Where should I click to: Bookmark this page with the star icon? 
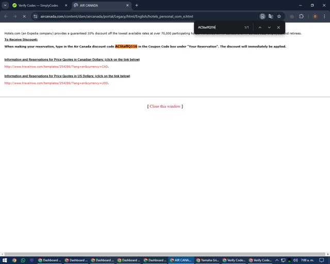point(279,16)
